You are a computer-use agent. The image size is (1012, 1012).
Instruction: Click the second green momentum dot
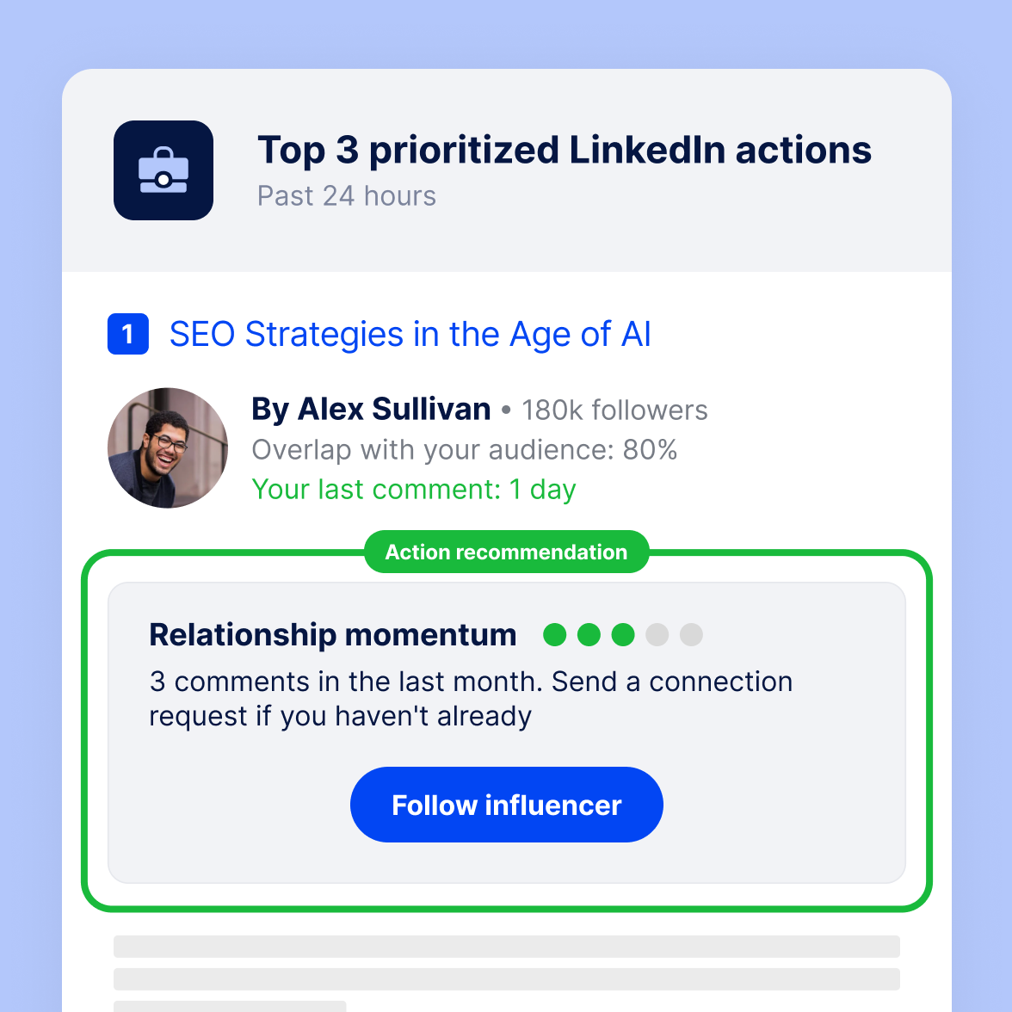point(589,634)
